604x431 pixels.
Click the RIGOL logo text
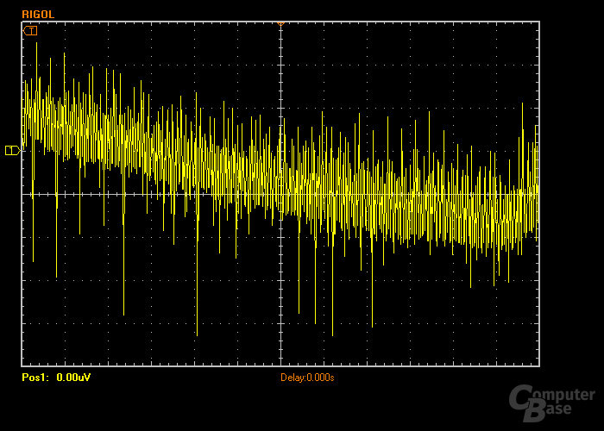[x=38, y=15]
